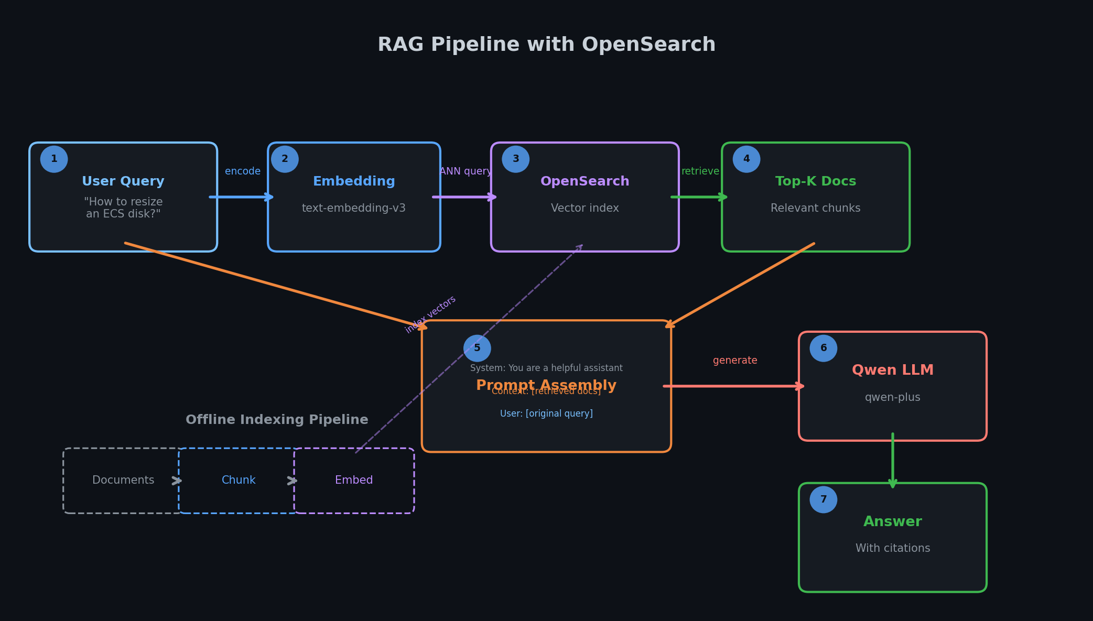
Task: Select the dashed Documents box
Action: click(123, 481)
